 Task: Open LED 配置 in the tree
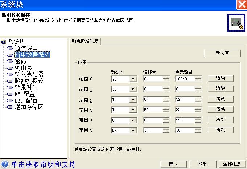coord(26,100)
